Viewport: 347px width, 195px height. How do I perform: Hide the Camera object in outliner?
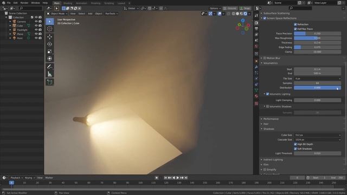point(36,22)
